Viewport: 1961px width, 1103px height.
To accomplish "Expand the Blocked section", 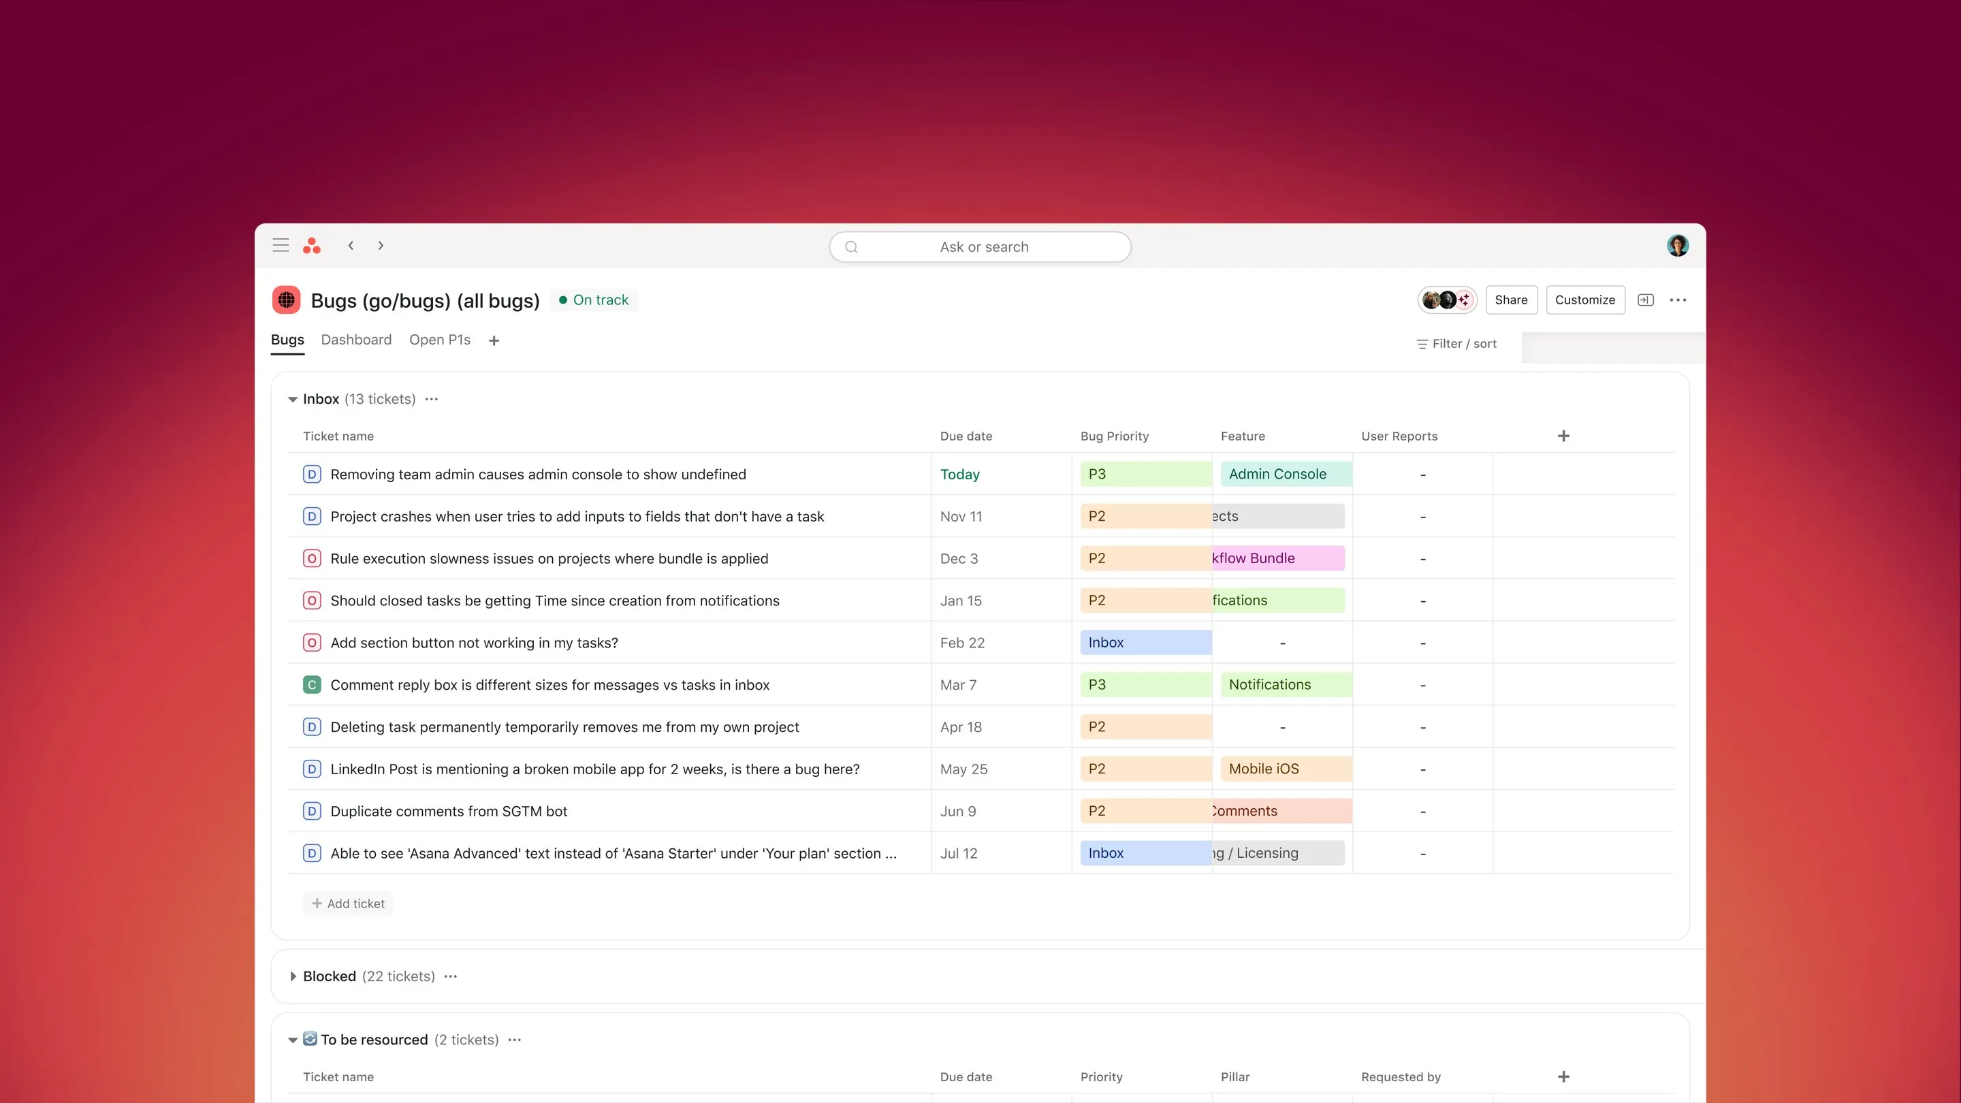I will tap(292, 976).
